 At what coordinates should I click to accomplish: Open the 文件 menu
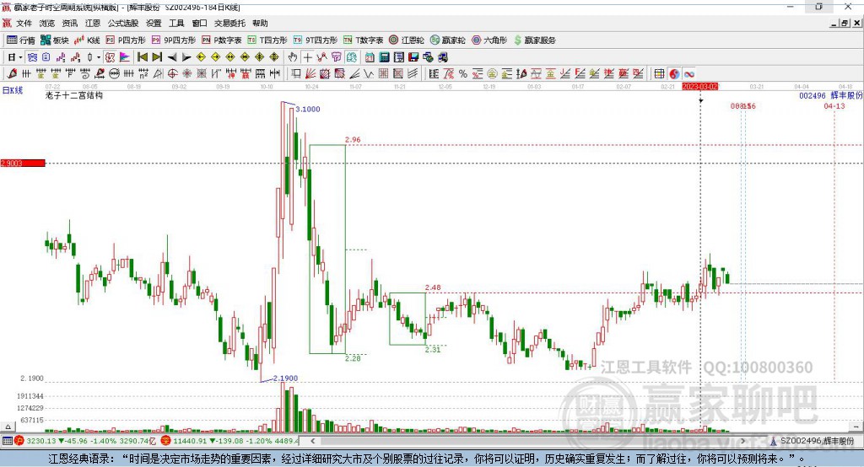[x=24, y=23]
